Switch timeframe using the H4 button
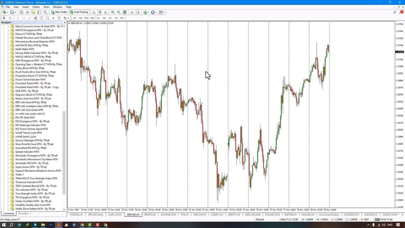405x228 pixels. pos(104,18)
